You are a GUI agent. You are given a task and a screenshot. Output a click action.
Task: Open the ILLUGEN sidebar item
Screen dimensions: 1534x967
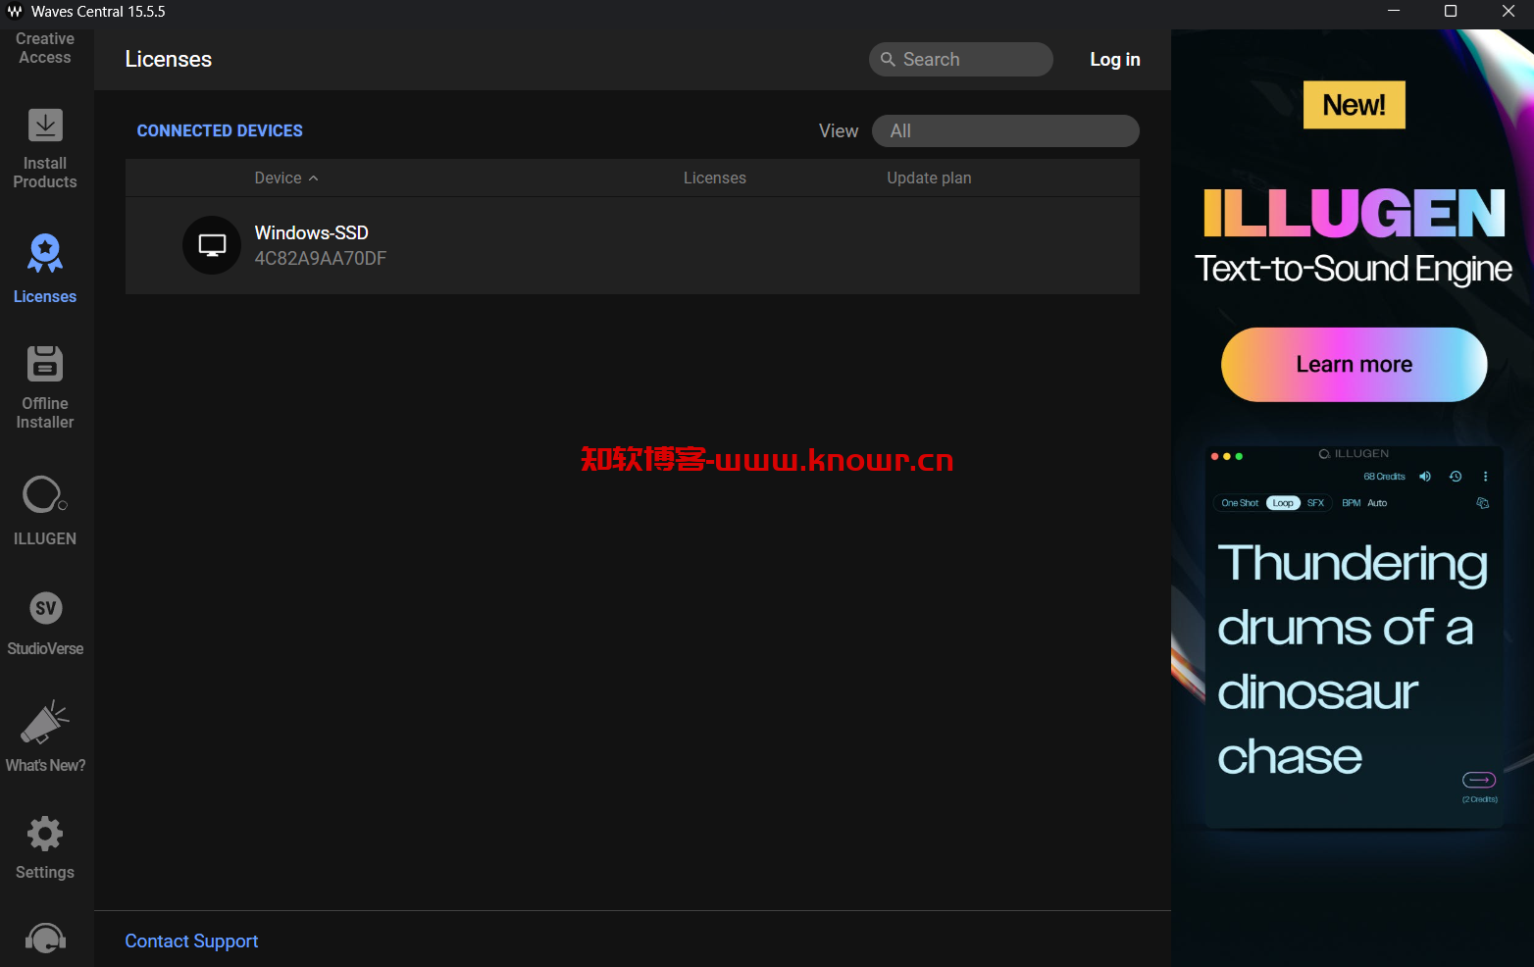click(45, 511)
